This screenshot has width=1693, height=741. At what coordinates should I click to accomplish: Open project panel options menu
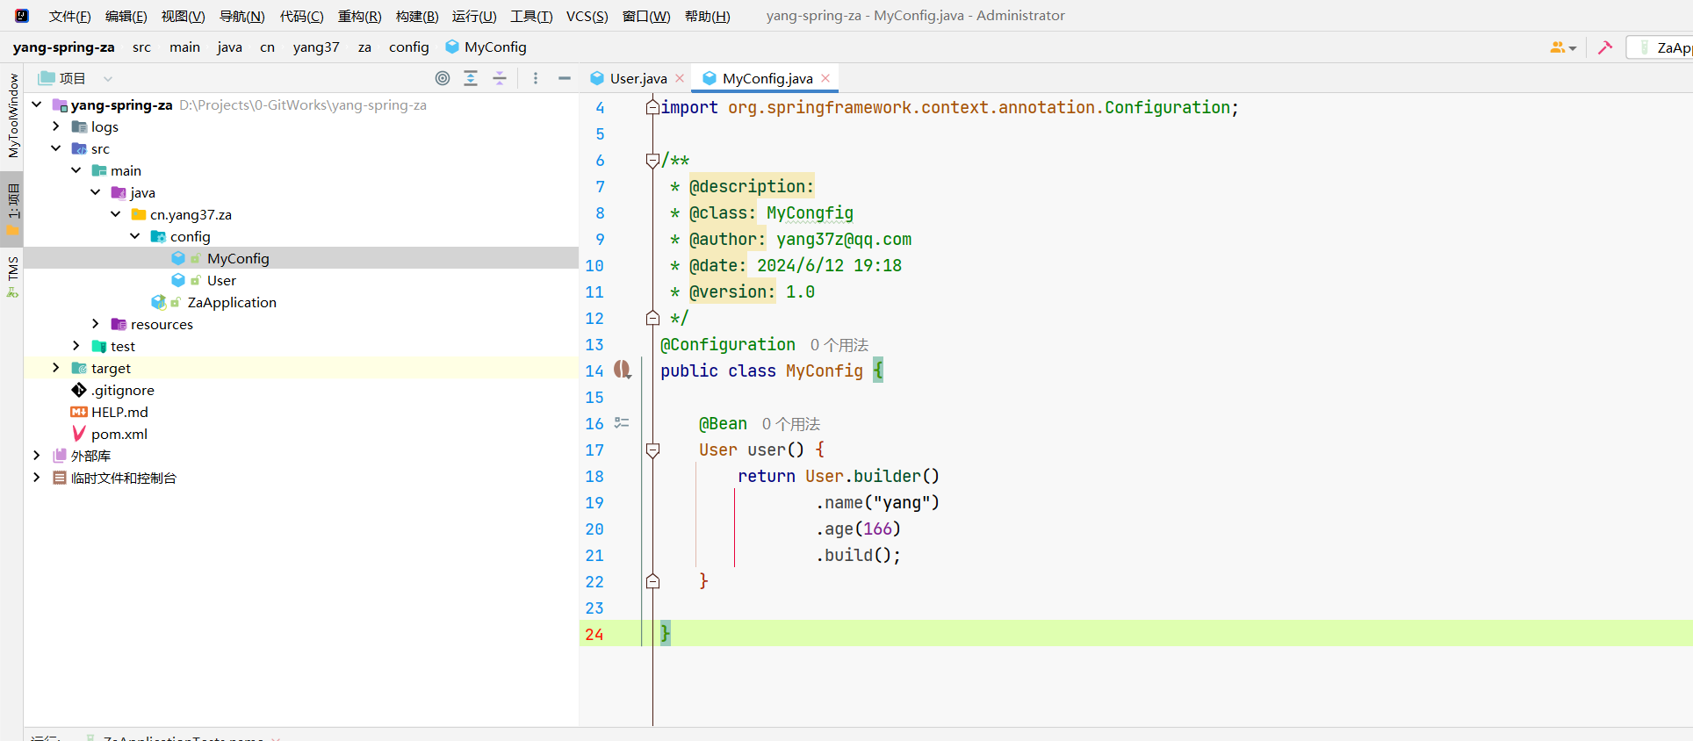536,78
